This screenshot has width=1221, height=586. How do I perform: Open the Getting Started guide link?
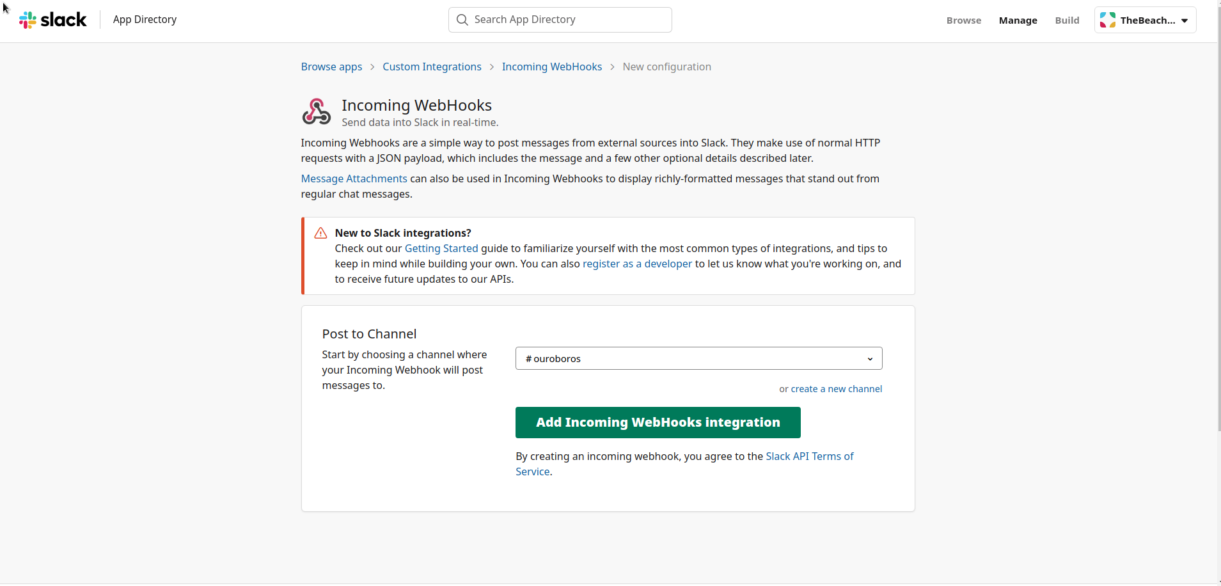click(x=441, y=248)
